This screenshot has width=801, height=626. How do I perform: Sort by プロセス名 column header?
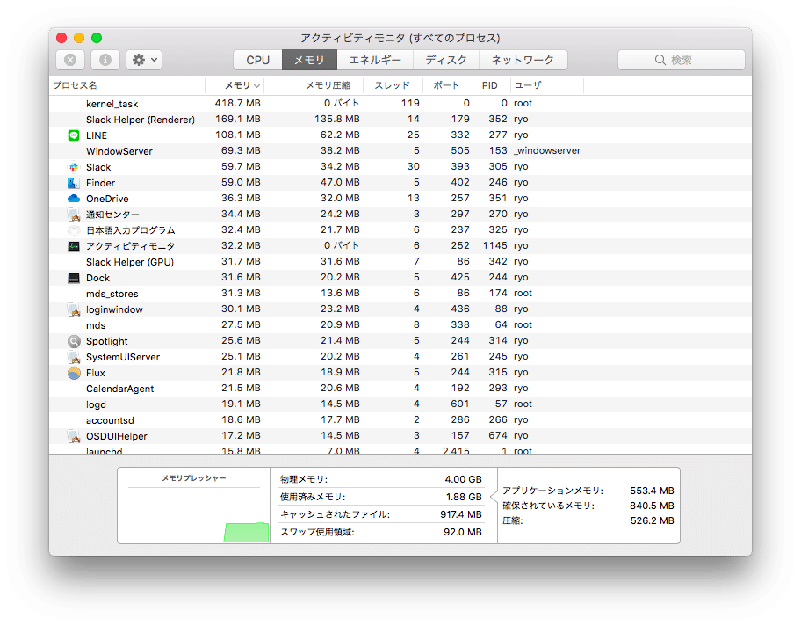click(127, 85)
